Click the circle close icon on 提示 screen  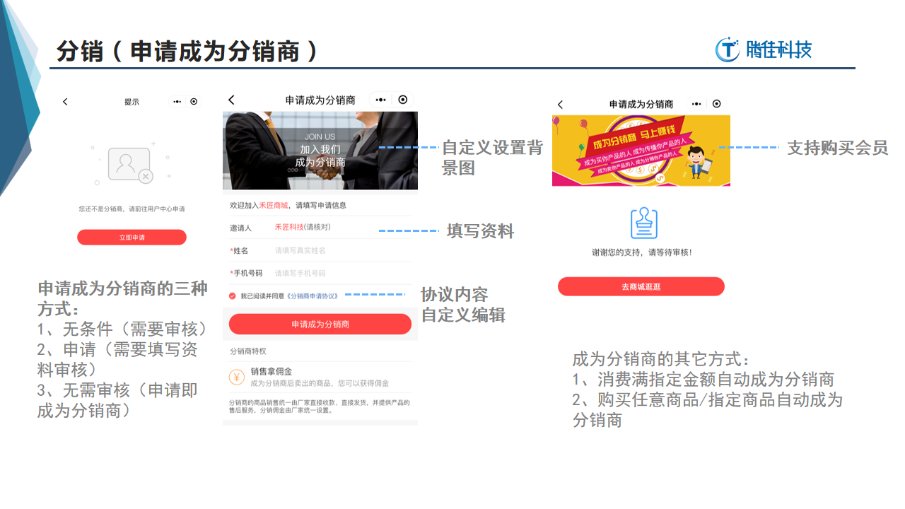pyautogui.click(x=194, y=102)
